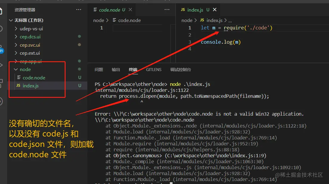This screenshot has height=184, width=329.
Task: Open the Explorer more actions ellipsis
Action: 79,10
